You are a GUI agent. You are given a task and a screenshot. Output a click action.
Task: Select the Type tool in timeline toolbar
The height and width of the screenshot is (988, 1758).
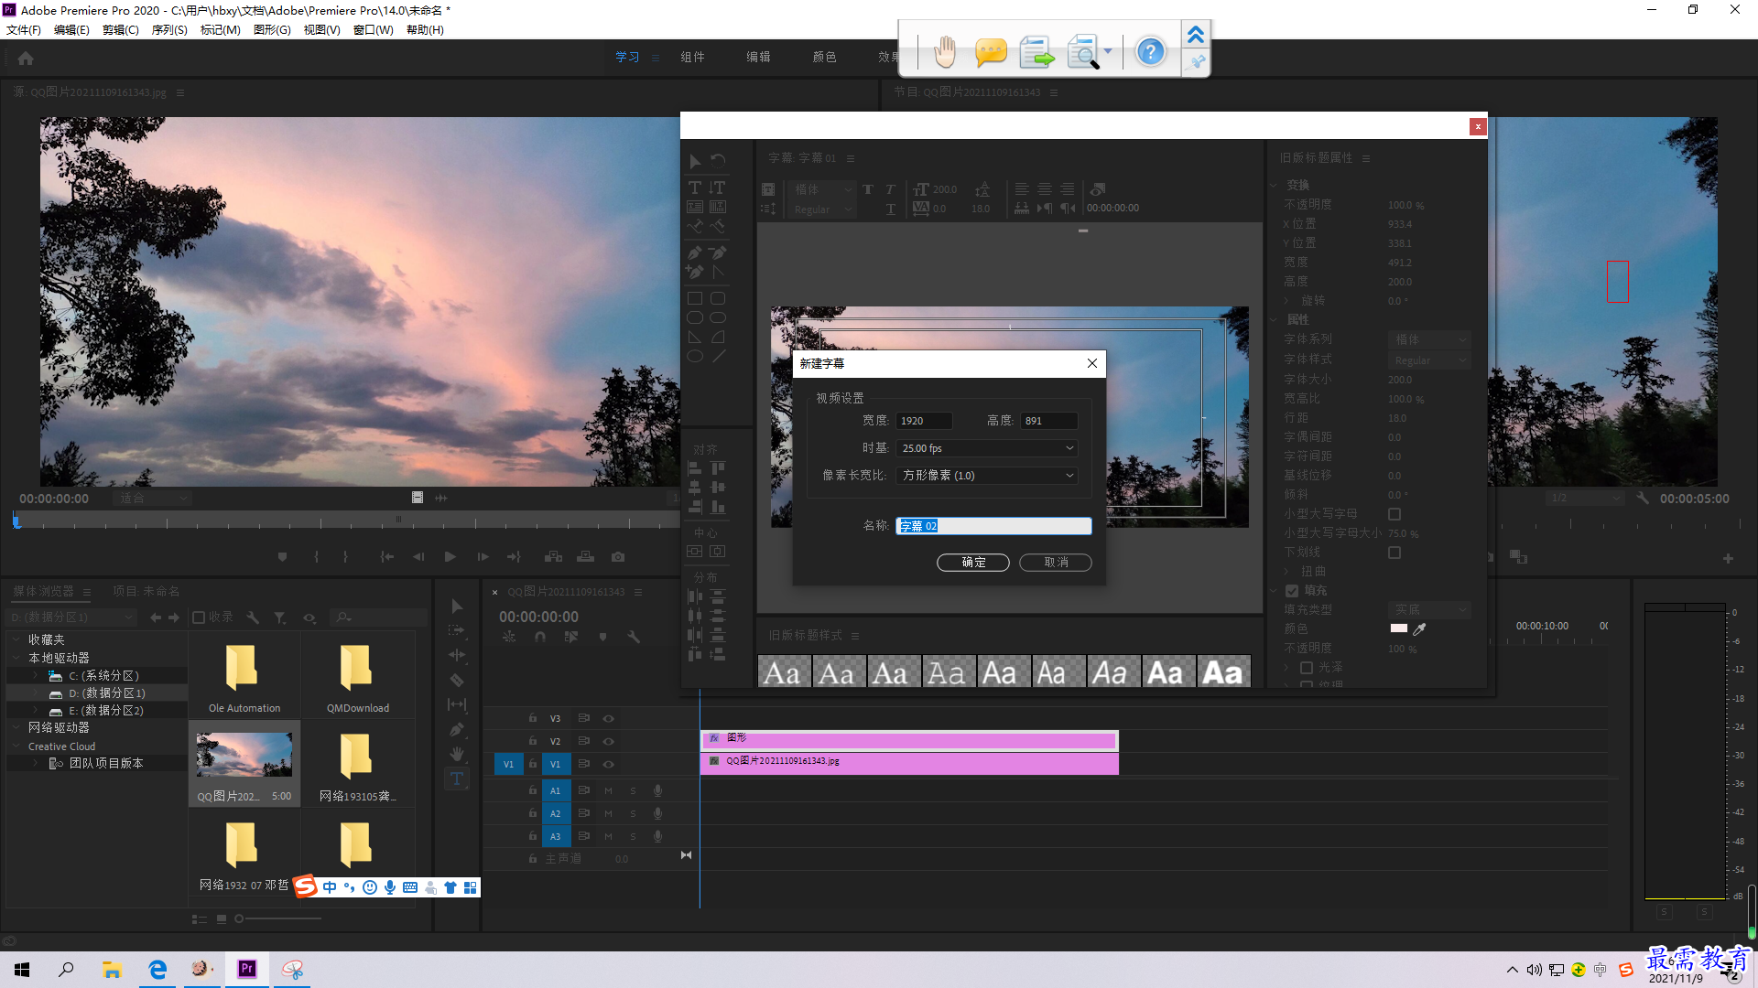tap(456, 779)
